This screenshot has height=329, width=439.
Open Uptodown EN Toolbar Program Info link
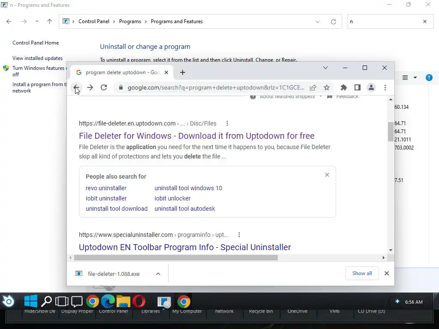185,247
